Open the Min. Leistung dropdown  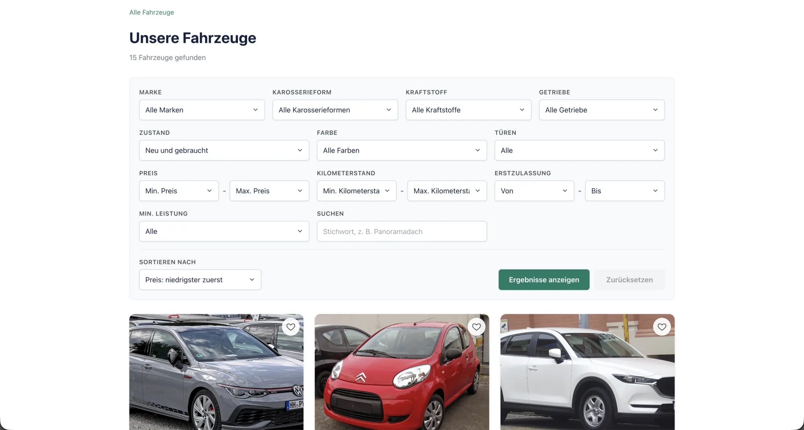[x=224, y=231]
